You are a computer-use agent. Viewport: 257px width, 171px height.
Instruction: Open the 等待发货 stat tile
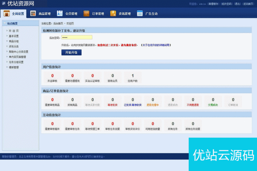113,102
